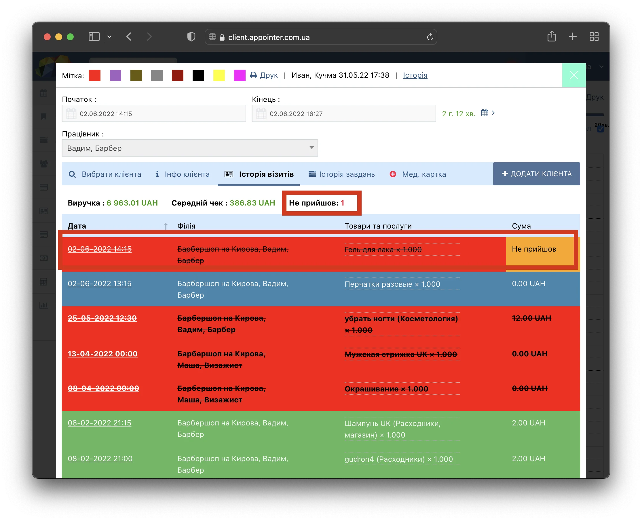Open calendar icon in Кінець field

pos(261,113)
